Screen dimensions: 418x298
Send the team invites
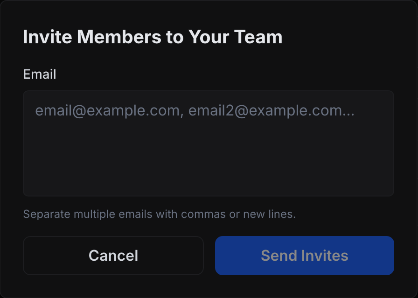tap(304, 256)
